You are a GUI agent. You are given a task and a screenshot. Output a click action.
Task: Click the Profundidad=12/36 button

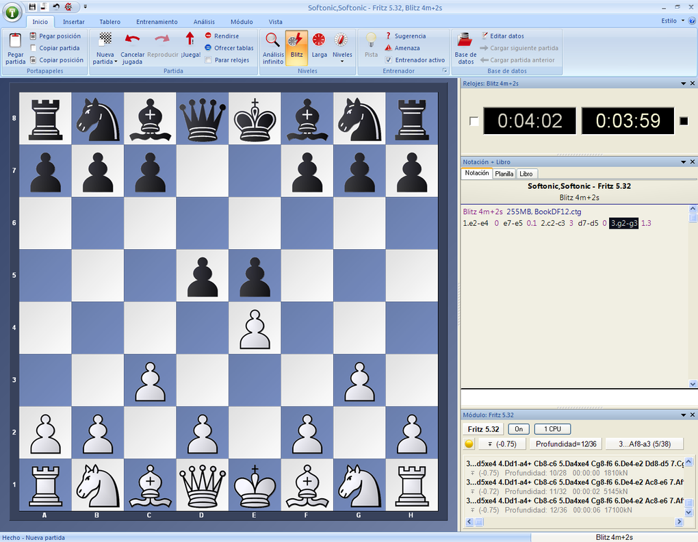tap(566, 443)
